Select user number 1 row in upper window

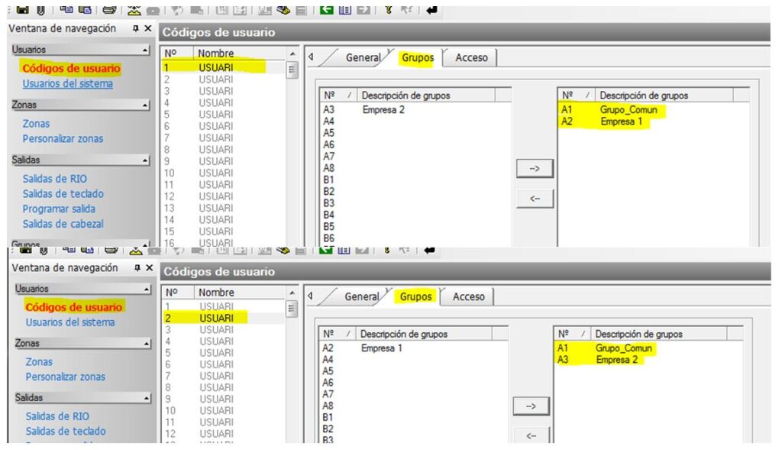pyautogui.click(x=224, y=67)
